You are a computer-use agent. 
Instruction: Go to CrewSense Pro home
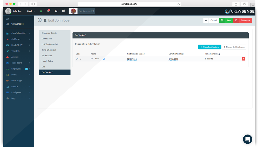coord(18,24)
